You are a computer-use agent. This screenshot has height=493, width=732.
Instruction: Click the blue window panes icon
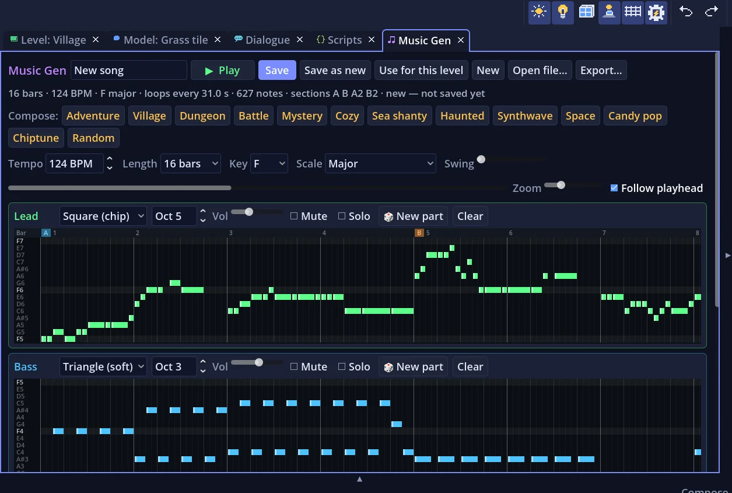point(586,12)
